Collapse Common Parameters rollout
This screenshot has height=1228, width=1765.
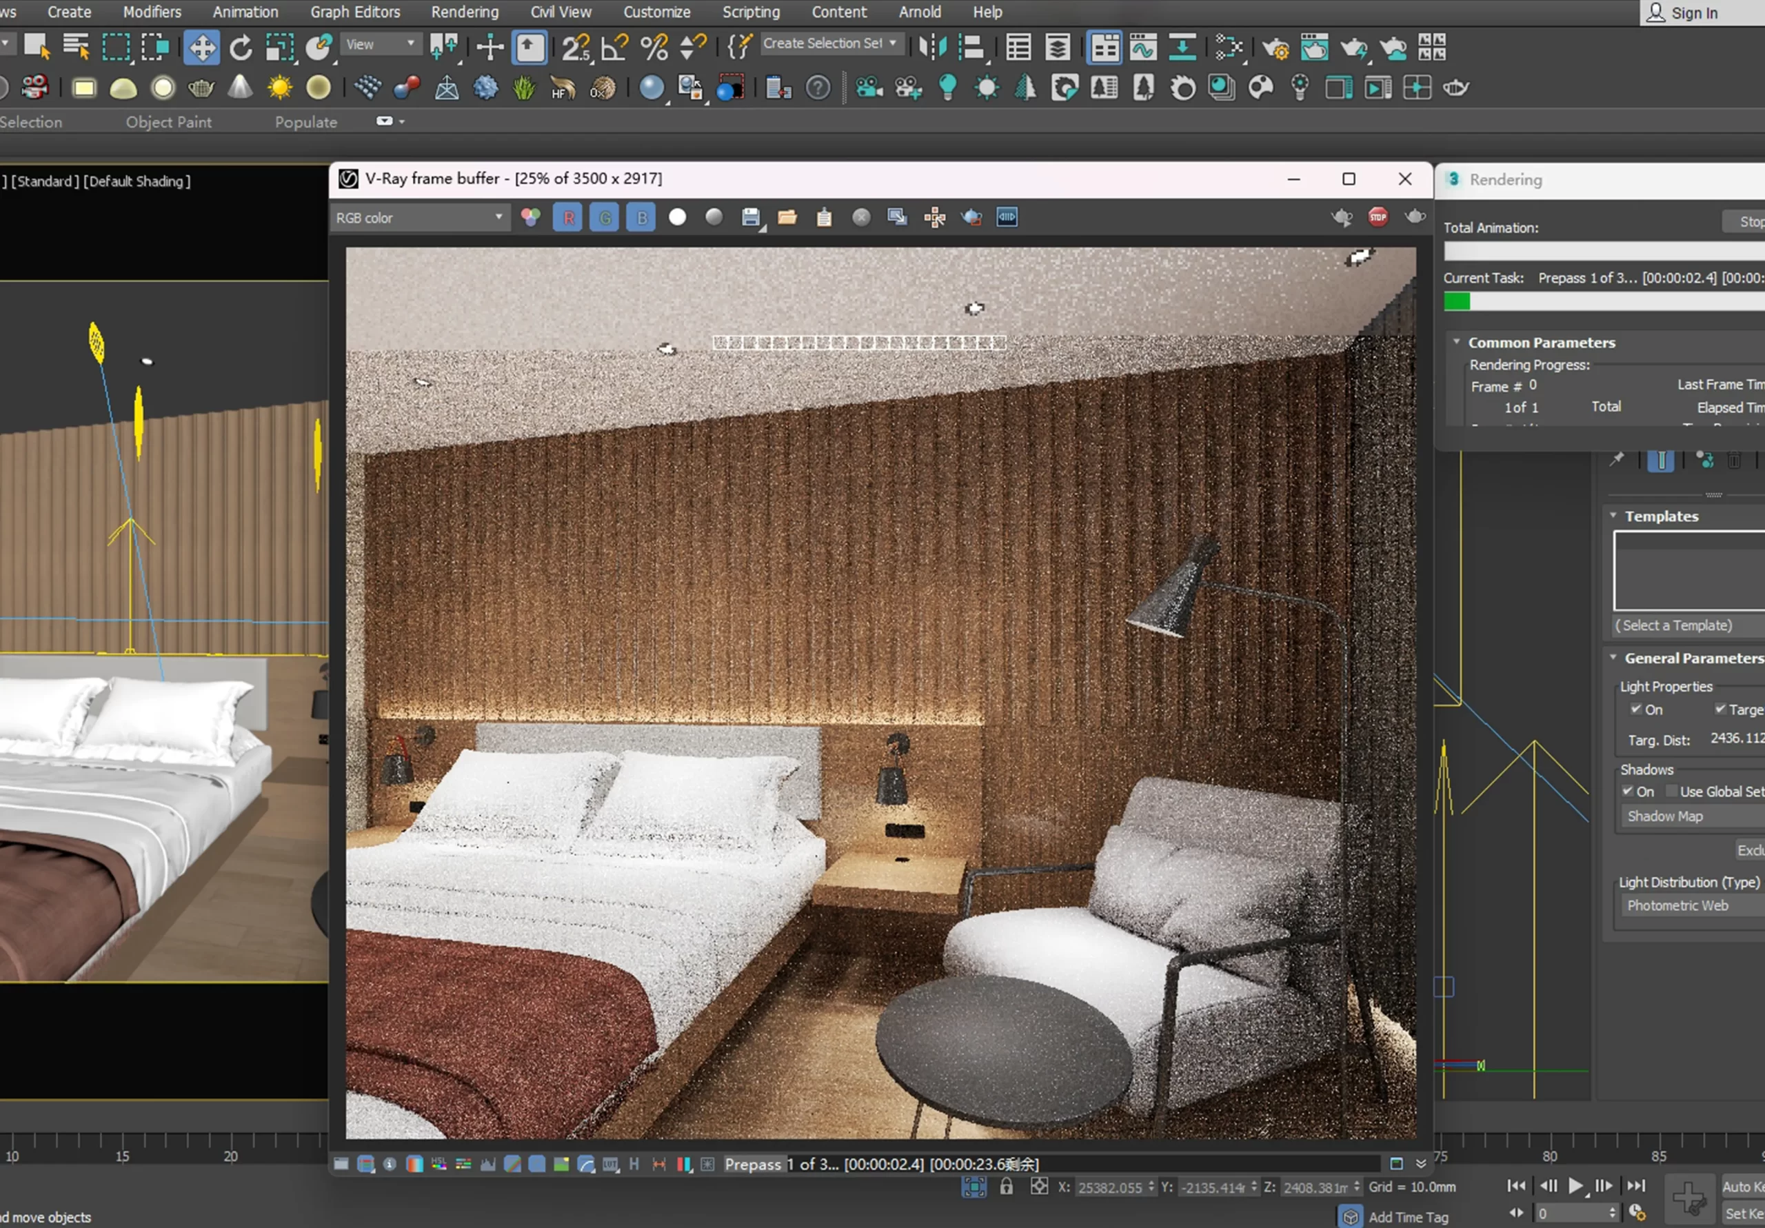coord(1457,341)
